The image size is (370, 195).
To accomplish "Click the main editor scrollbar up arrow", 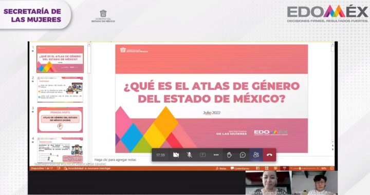I will pyautogui.click(x=332, y=44).
